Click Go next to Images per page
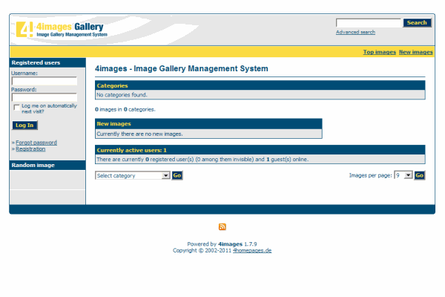This screenshot has height=297, width=445. (419, 175)
